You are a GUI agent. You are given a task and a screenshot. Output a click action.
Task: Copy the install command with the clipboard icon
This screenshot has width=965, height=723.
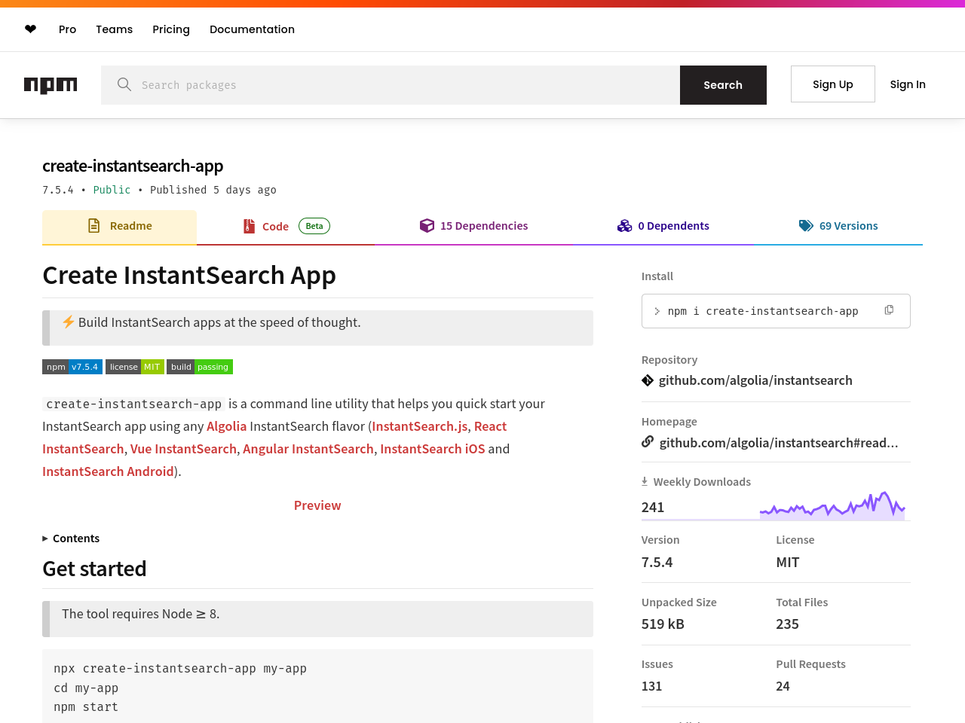(889, 310)
